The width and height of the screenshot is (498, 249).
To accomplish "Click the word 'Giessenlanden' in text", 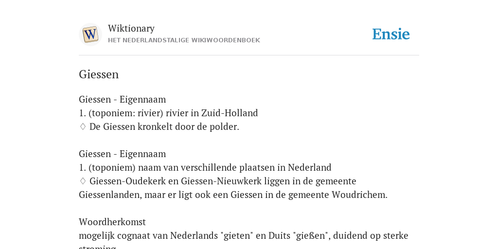I will point(110,195).
